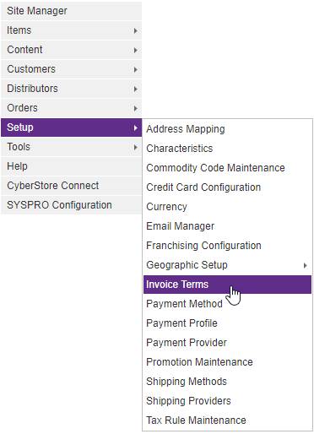314x434 pixels.
Task: Select Credit Card Configuration
Action: click(x=227, y=187)
